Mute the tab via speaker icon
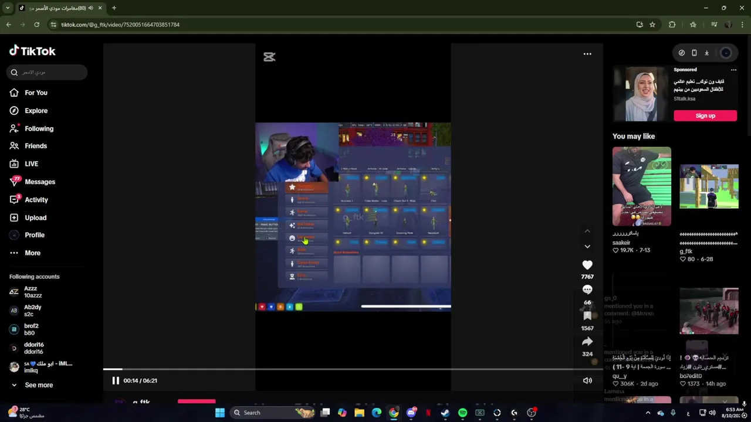751x422 pixels. [x=90, y=8]
